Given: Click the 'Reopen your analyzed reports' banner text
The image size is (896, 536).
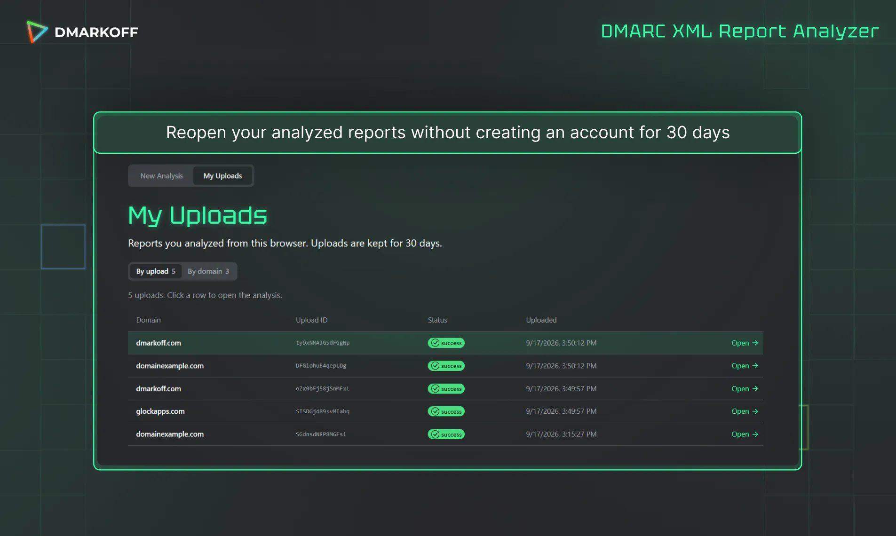Looking at the screenshot, I should 448,133.
